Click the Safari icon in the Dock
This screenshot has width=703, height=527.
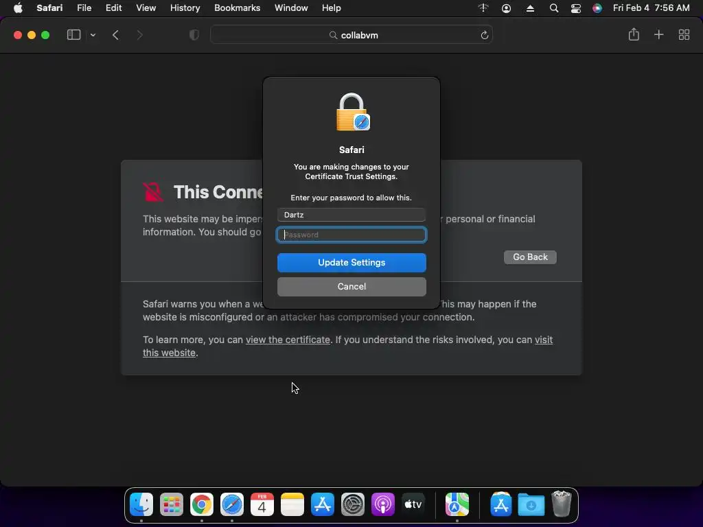[232, 504]
